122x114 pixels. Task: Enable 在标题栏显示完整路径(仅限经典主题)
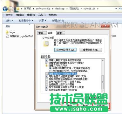coord(47,79)
